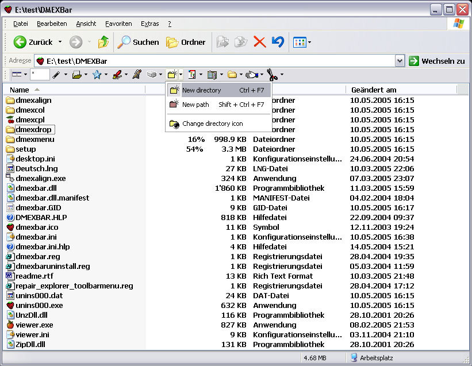472x366 pixels.
Task: Go up one folder level
Action: pyautogui.click(x=103, y=42)
